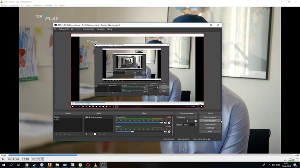Switch to OBS Studio from taskbar
Screen dimensions: 300x168
tap(103, 165)
